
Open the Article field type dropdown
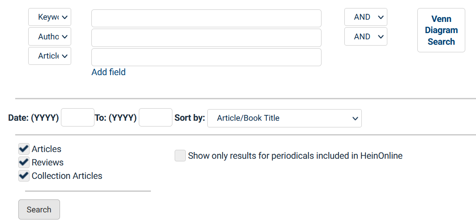[49, 56]
